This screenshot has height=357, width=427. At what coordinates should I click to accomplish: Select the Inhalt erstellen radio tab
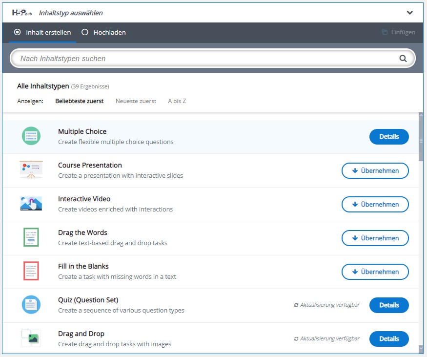pyautogui.click(x=42, y=32)
